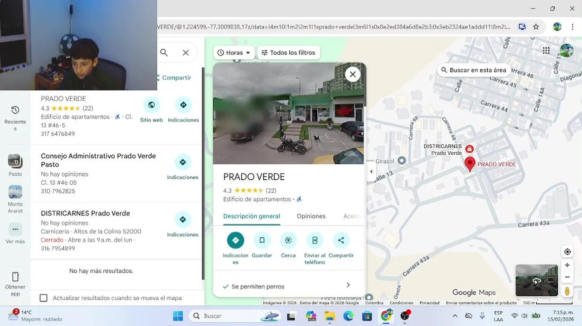Screen dimensions: 582x326
Task: Open the Chrome three-dot menu
Action: click(572, 27)
